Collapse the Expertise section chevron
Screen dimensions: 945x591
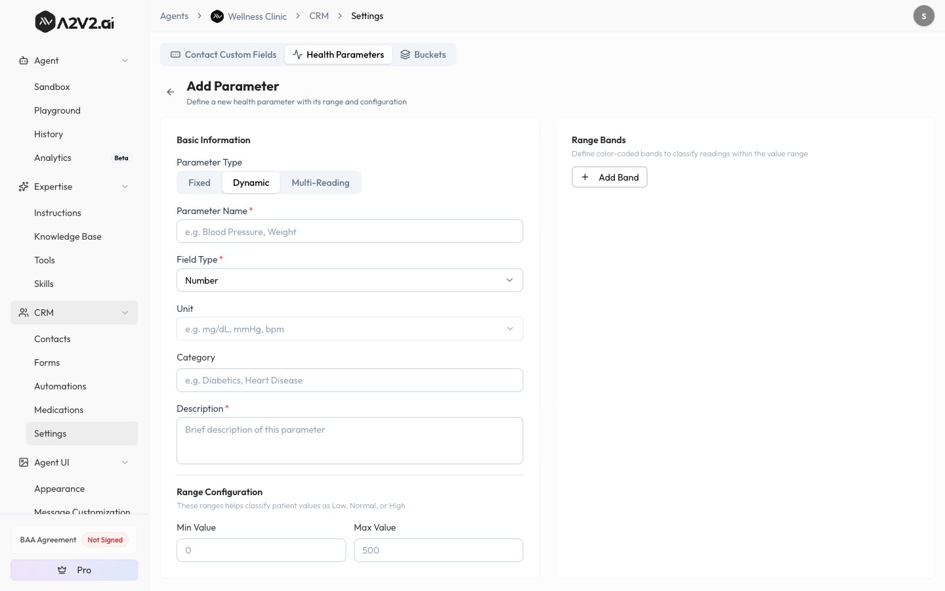pos(125,186)
